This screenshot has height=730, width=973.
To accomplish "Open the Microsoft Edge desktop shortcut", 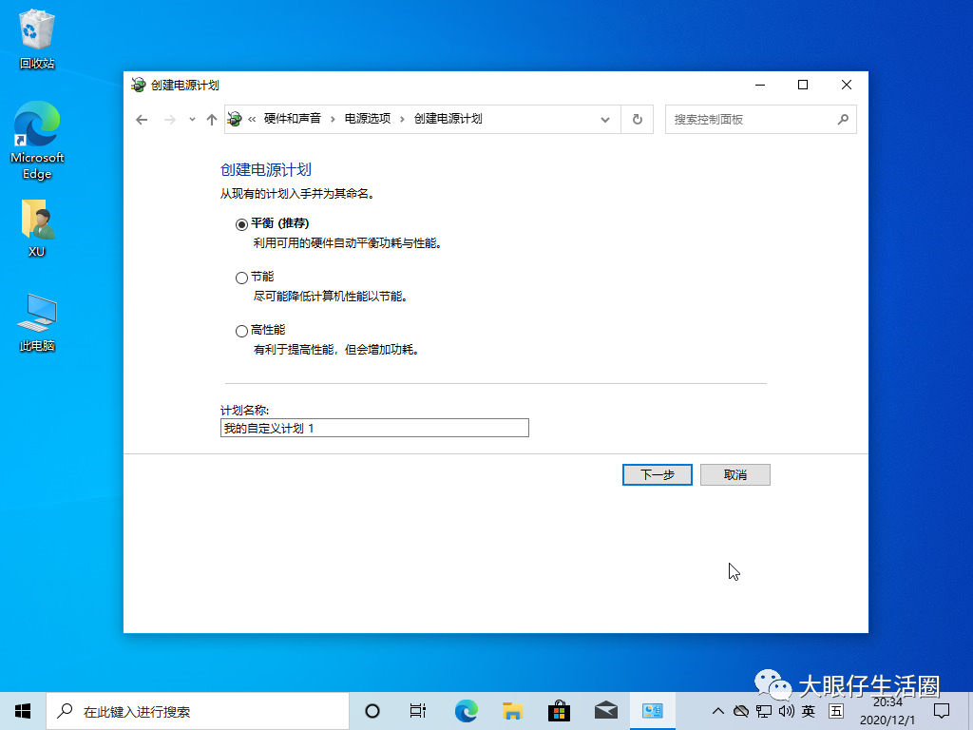I will pos(37,141).
